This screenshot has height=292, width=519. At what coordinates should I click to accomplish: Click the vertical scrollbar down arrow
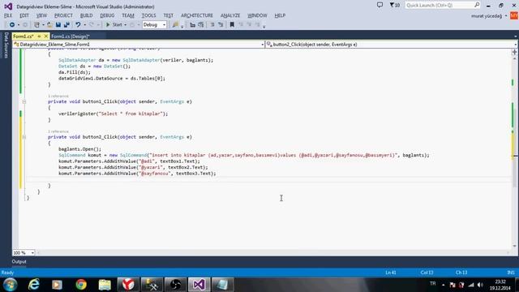point(514,246)
